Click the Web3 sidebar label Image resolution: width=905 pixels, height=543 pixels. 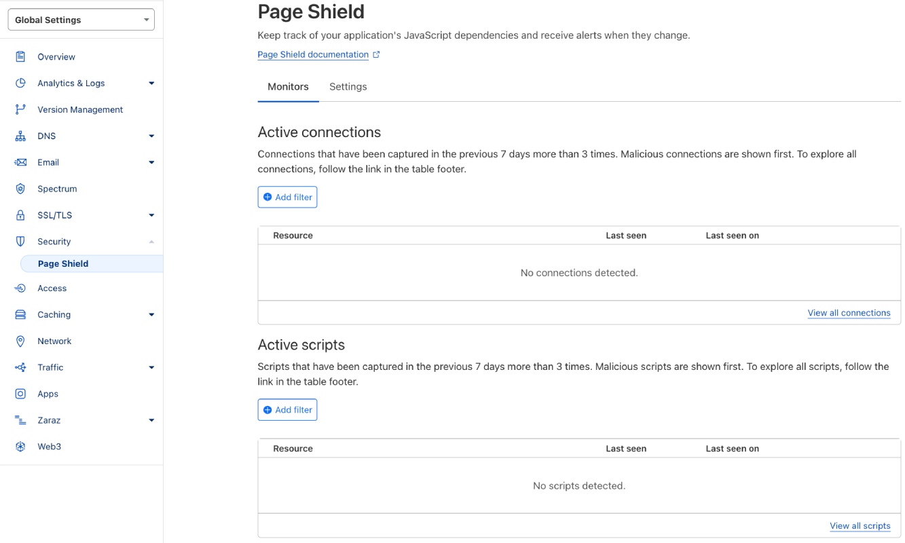(50, 447)
